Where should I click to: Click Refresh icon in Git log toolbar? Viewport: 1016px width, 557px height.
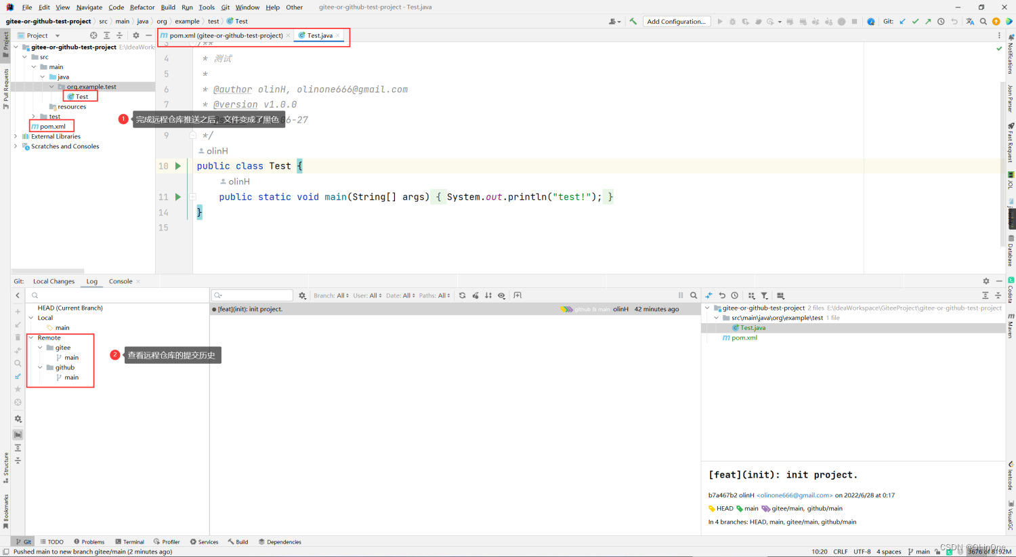pos(462,295)
